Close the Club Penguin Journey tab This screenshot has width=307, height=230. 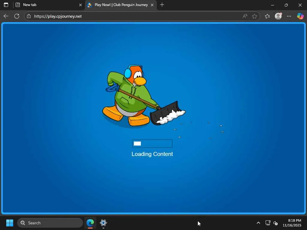(x=152, y=5)
